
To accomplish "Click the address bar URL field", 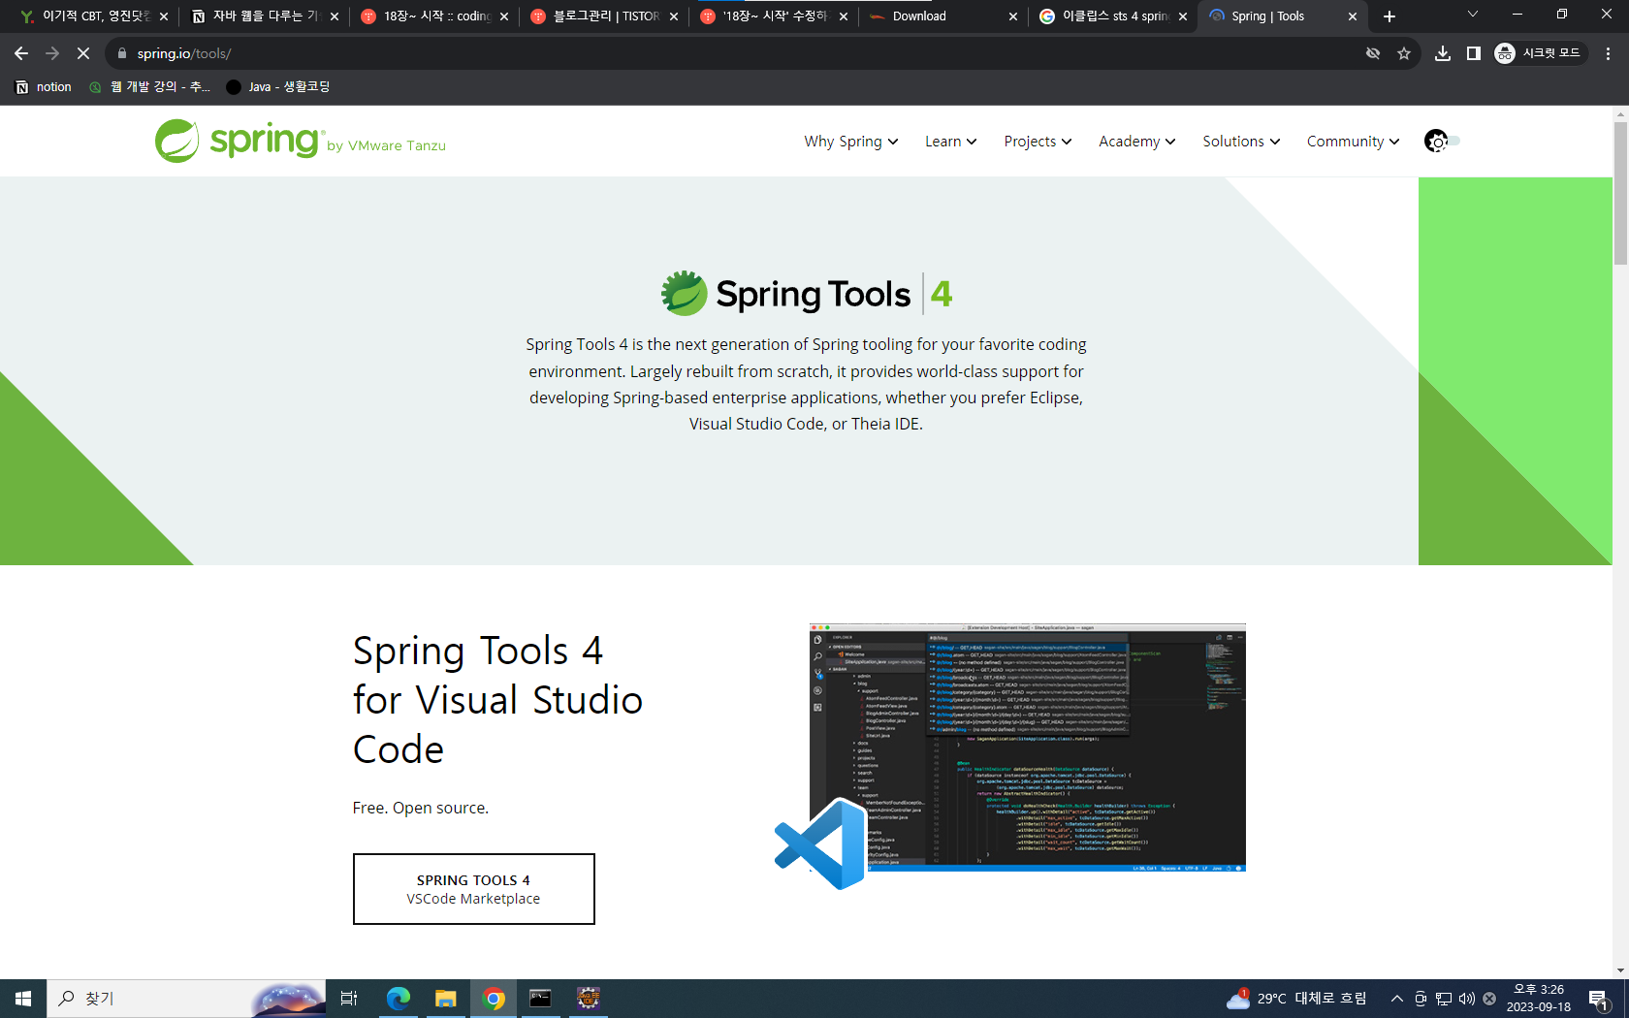I will tap(737, 53).
